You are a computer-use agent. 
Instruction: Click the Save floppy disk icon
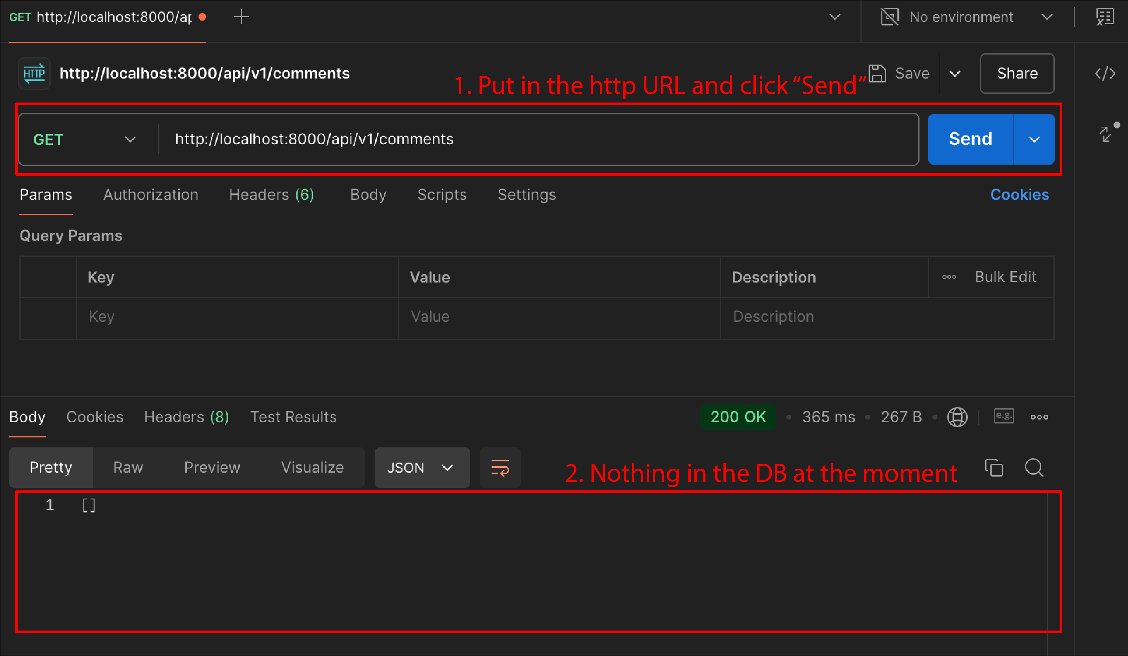(x=877, y=73)
